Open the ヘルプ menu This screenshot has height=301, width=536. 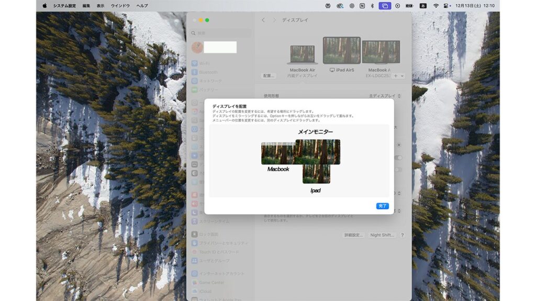(142, 6)
